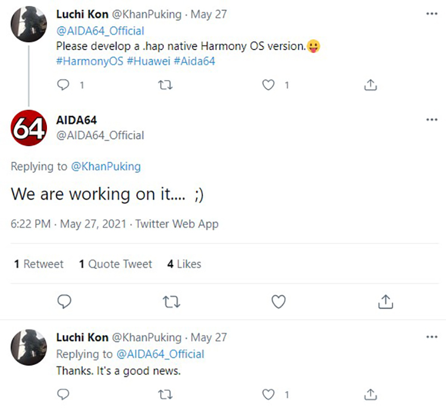Reply to AIDA64's main tweet
This screenshot has width=446, height=408.
pos(64,302)
